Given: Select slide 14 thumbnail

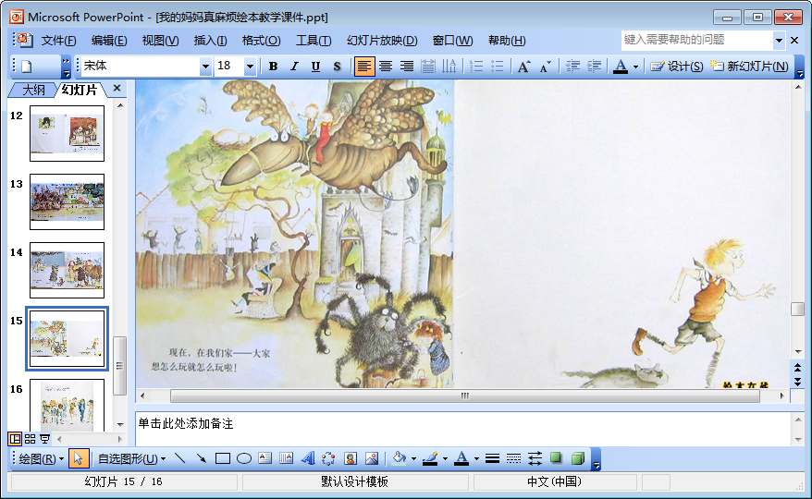Looking at the screenshot, I should click(67, 270).
